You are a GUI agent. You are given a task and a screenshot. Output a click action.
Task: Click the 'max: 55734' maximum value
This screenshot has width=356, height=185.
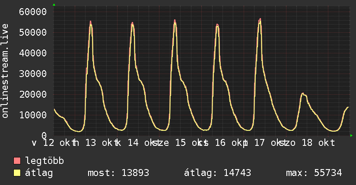tap(314, 173)
